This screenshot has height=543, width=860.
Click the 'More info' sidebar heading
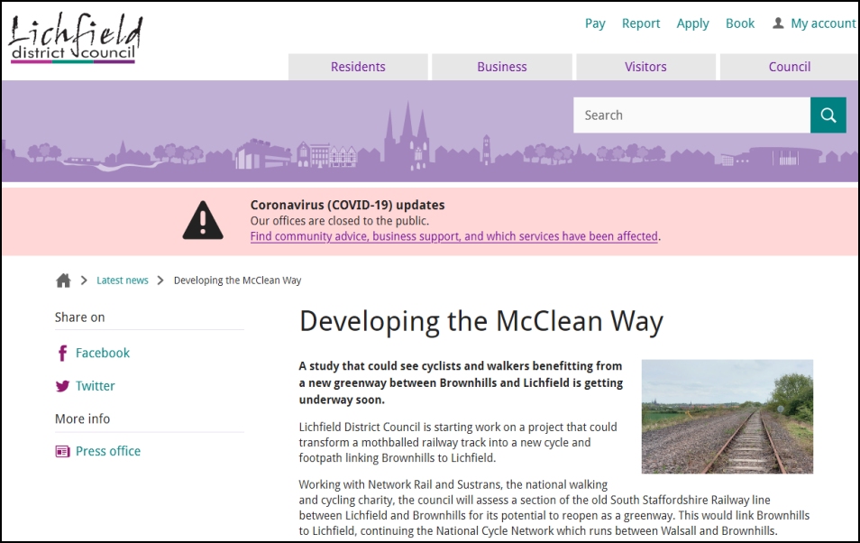(82, 419)
